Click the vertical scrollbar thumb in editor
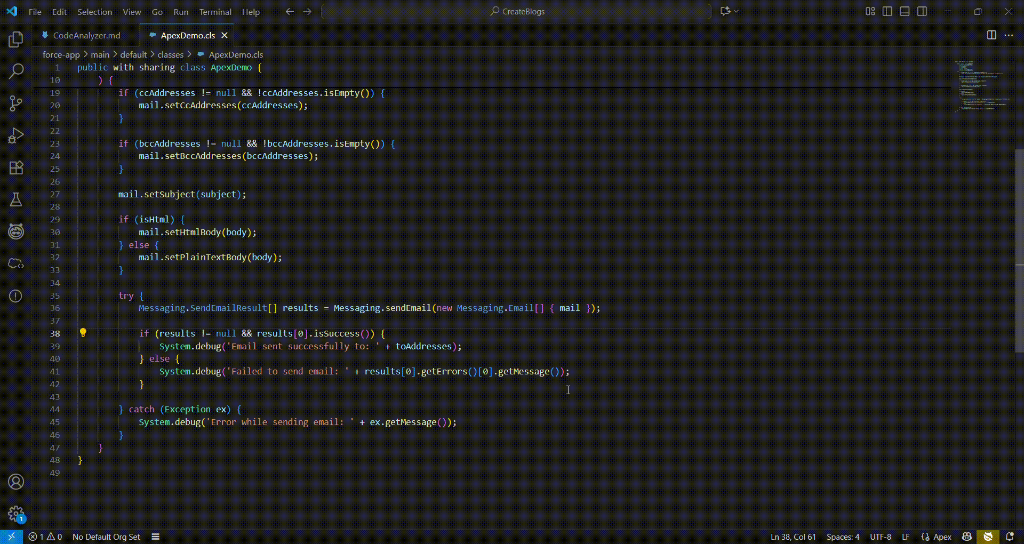The height and width of the screenshot is (544, 1024). tap(1019, 251)
